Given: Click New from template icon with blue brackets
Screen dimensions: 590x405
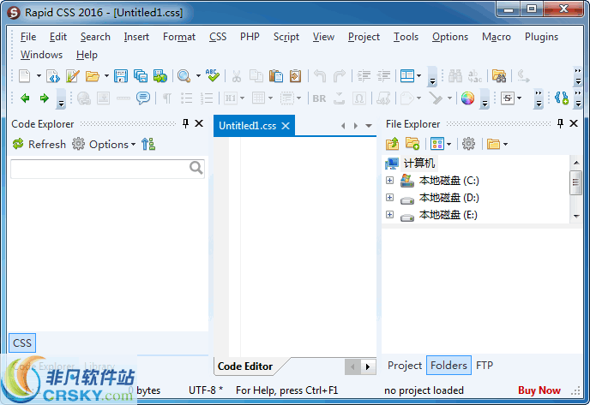Looking at the screenshot, I should pos(53,76).
